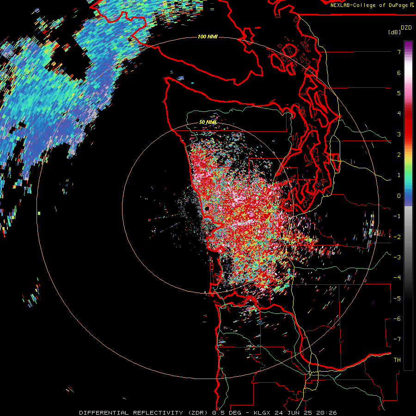Image resolution: width=416 pixels, height=416 pixels.
Task: Click the 0 value on color scale
Action: click(399, 196)
